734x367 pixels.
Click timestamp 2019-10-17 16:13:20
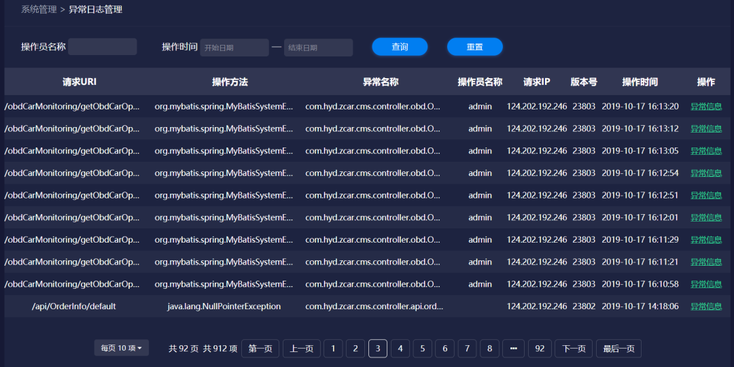click(640, 106)
